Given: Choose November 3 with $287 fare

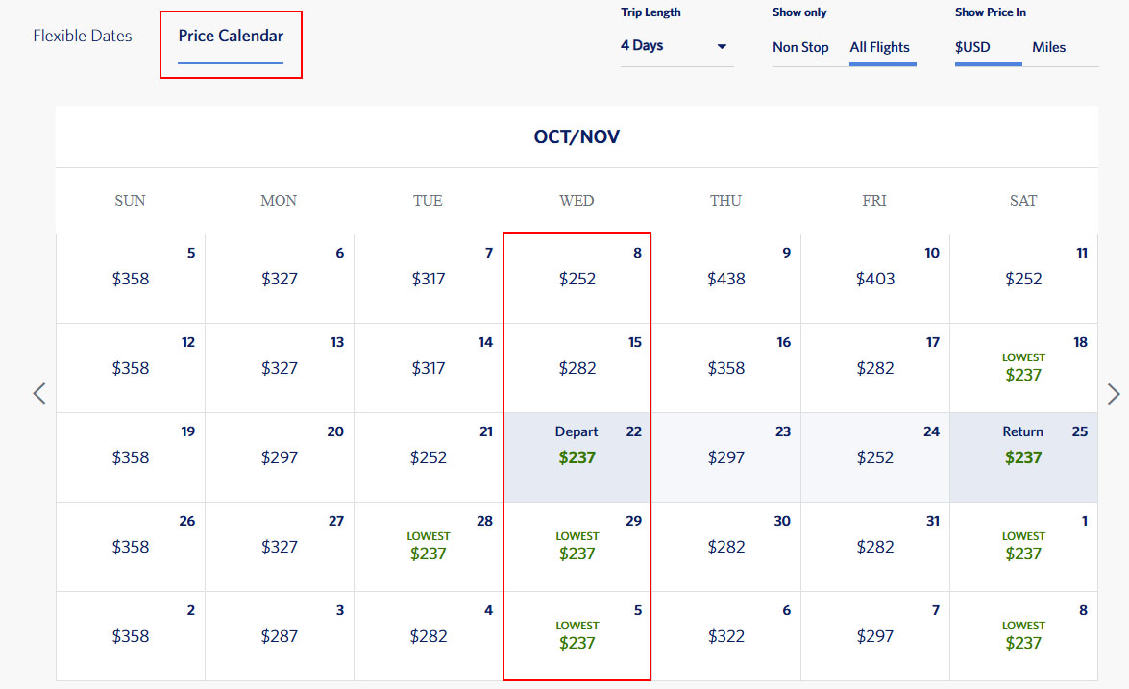Looking at the screenshot, I should pyautogui.click(x=280, y=636).
